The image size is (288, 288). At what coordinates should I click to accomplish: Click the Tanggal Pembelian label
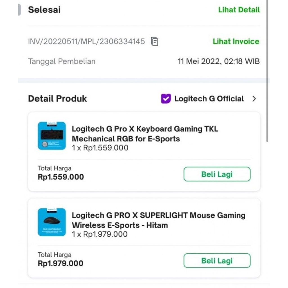pyautogui.click(x=62, y=61)
